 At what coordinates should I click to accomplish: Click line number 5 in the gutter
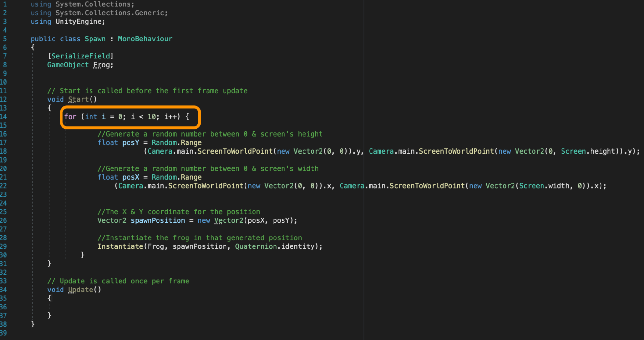coord(5,39)
